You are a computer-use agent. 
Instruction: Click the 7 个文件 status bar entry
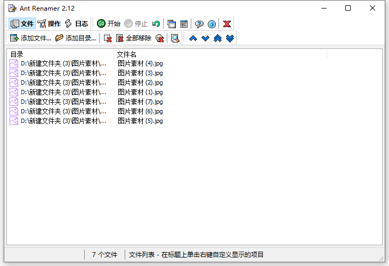click(x=104, y=255)
